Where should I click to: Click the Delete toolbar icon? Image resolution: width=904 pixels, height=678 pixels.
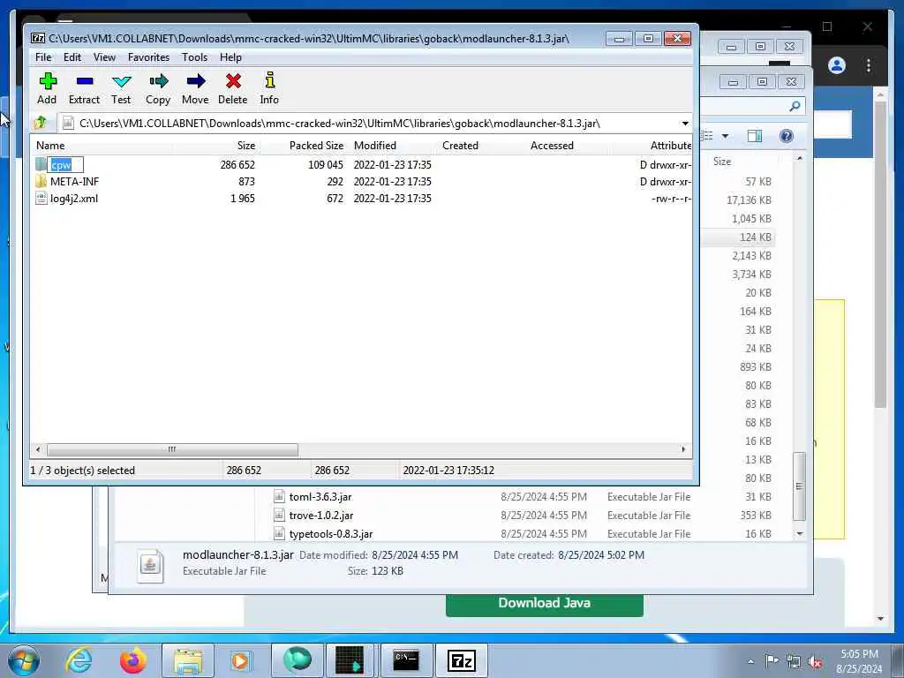[x=233, y=88]
